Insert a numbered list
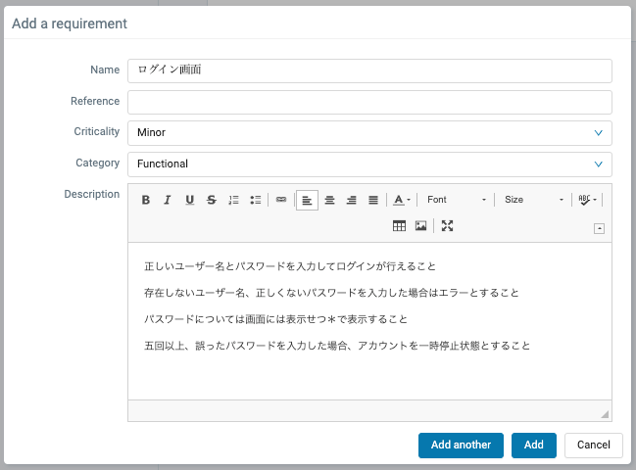Viewport: 636px width, 470px height. [x=233, y=200]
